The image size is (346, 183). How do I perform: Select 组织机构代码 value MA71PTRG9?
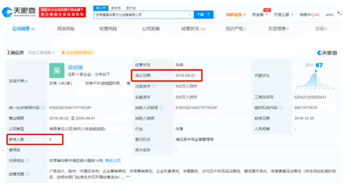tap(306, 107)
